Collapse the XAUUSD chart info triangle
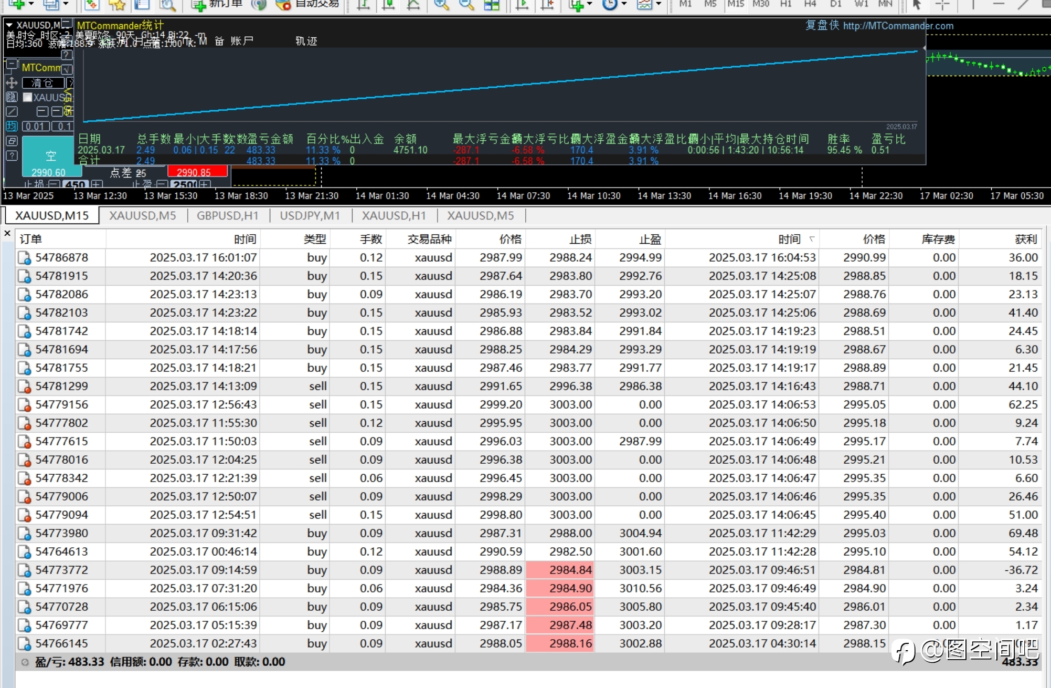This screenshot has width=1051, height=688. coord(9,25)
